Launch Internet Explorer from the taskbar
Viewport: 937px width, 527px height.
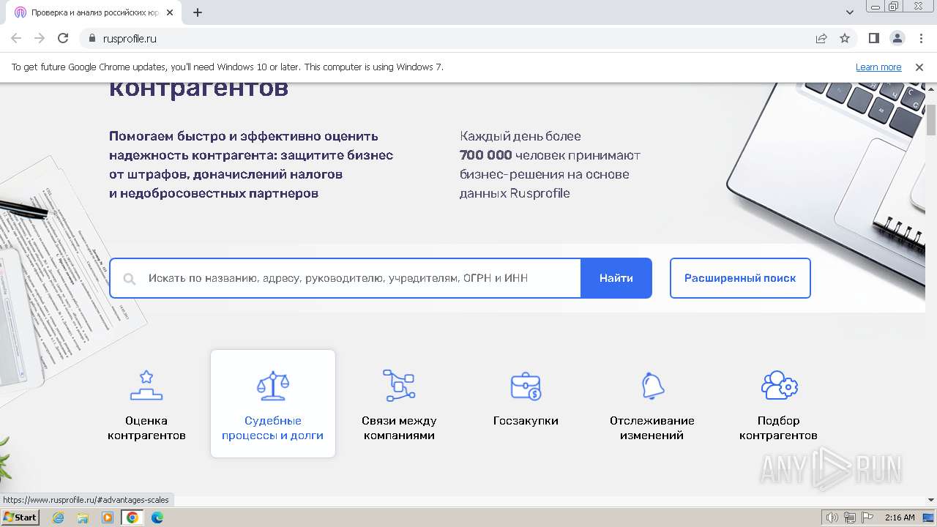click(59, 517)
